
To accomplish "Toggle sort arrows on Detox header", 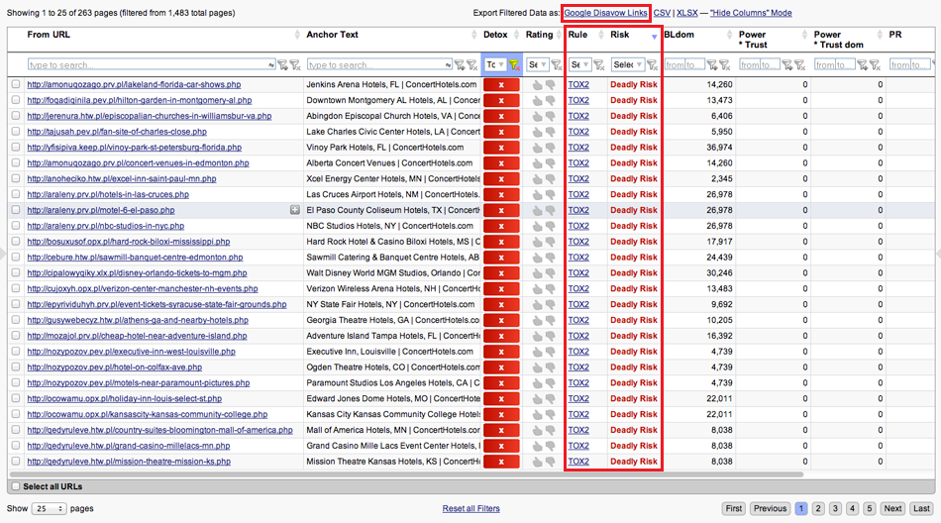I will tap(516, 35).
